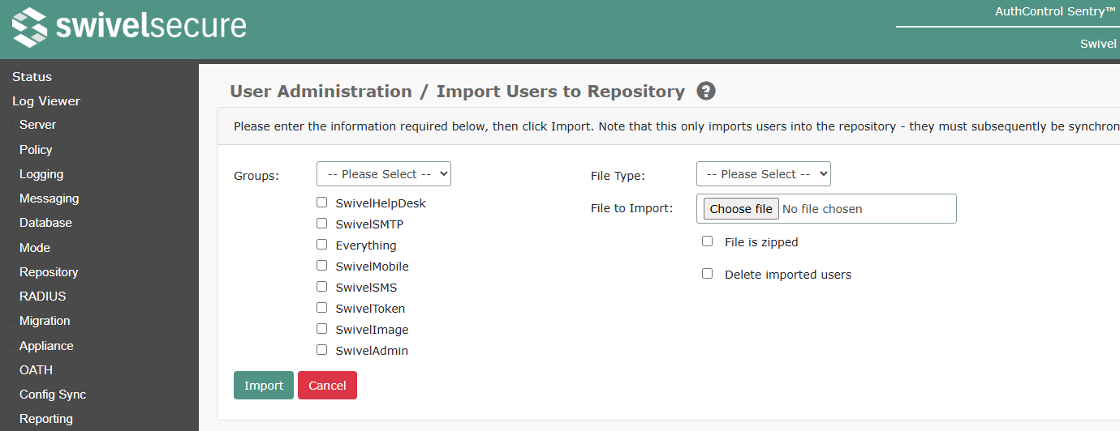Open the RADIUS section
Image resolution: width=1120 pixels, height=431 pixels.
click(x=43, y=297)
